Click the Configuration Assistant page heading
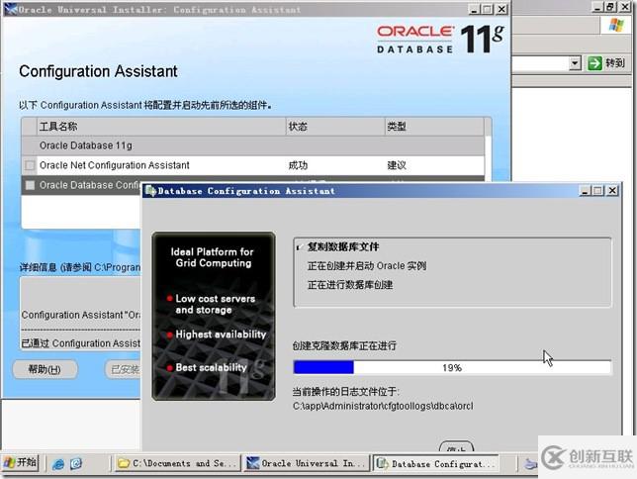The image size is (637, 479). (98, 71)
